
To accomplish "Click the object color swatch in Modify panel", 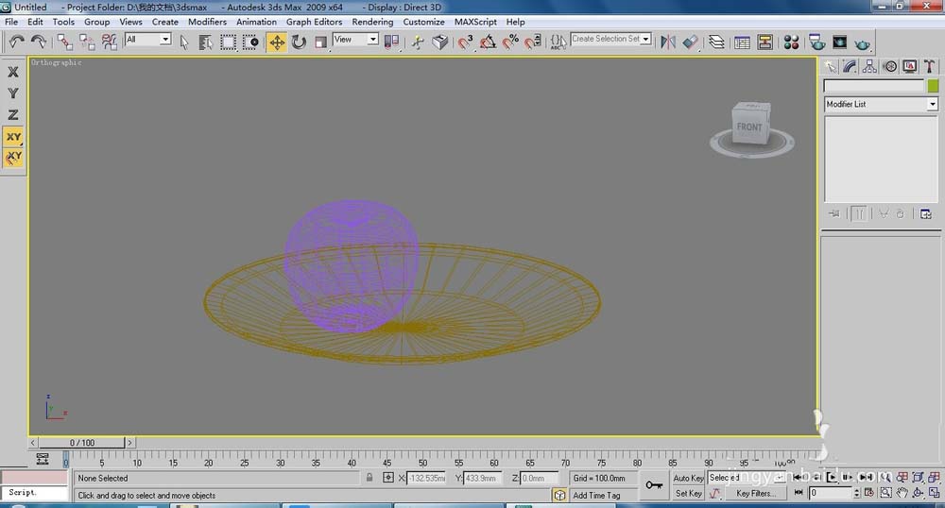I will 933,86.
